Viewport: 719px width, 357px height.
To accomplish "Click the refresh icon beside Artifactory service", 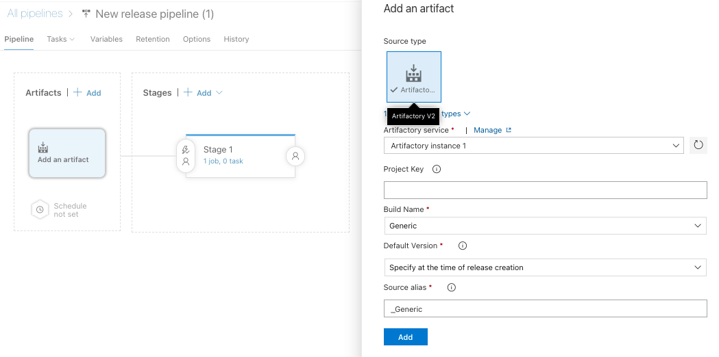I will [x=698, y=145].
